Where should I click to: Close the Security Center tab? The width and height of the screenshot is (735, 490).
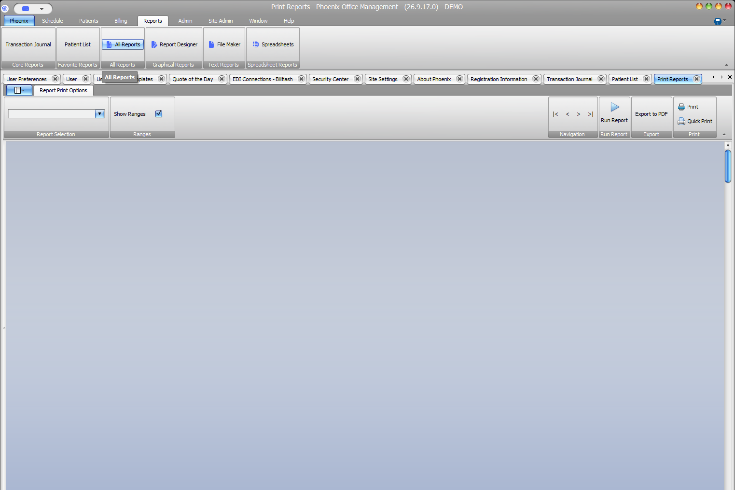pyautogui.click(x=357, y=79)
